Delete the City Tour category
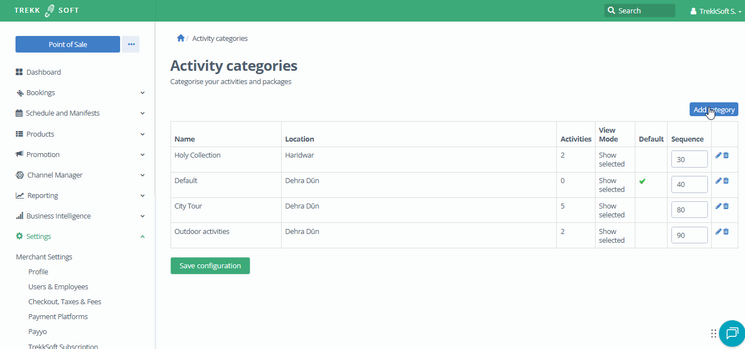This screenshot has width=745, height=349. (726, 206)
